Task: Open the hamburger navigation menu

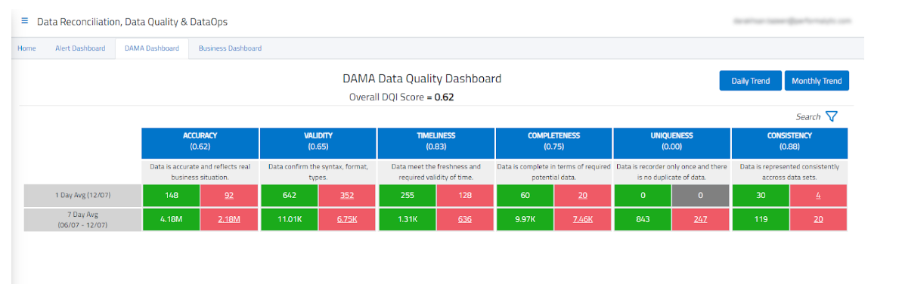Action: click(x=25, y=21)
